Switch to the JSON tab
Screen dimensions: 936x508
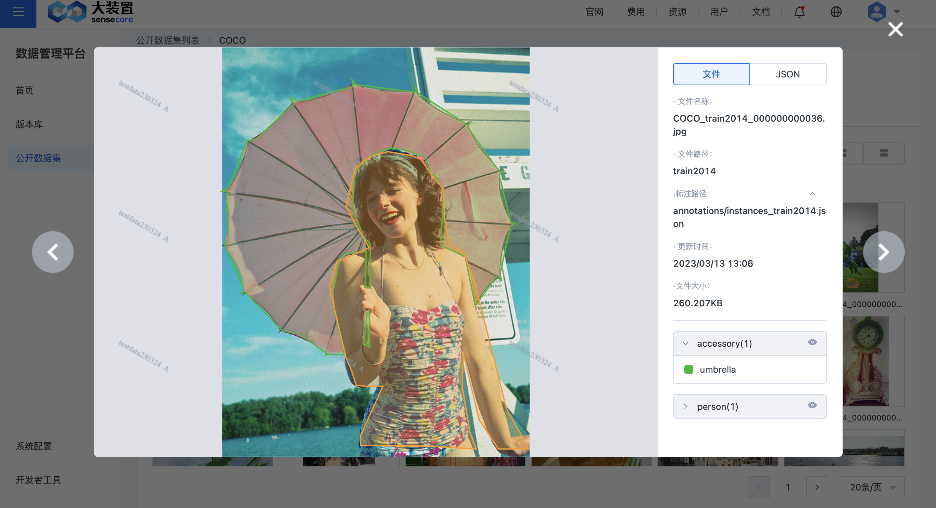pyautogui.click(x=787, y=74)
